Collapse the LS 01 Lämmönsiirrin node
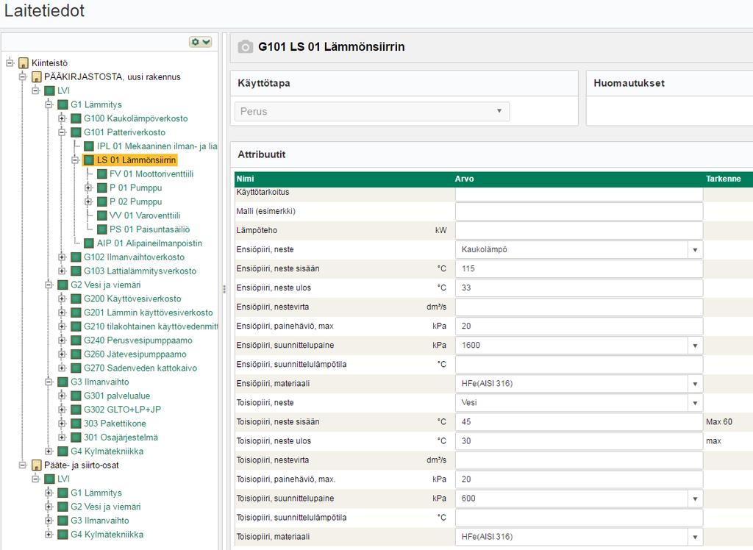 [x=76, y=160]
